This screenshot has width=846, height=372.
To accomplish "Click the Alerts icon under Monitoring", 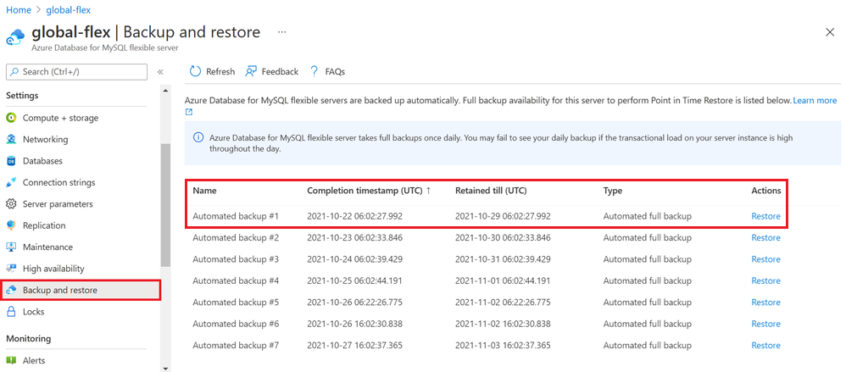I will coord(11,360).
